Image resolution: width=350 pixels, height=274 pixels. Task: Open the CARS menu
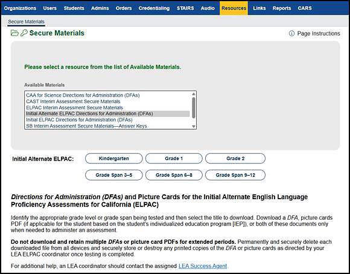click(305, 8)
